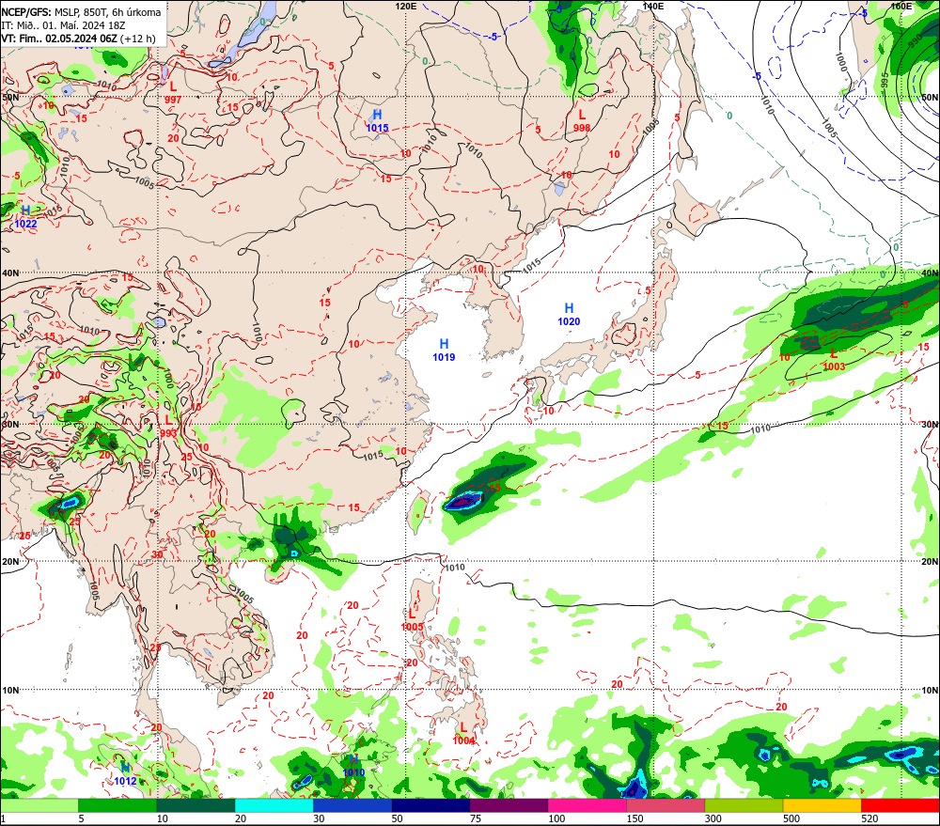Click the L 998 low center label
Viewport: 940px width, 826px height.
pyautogui.click(x=582, y=120)
